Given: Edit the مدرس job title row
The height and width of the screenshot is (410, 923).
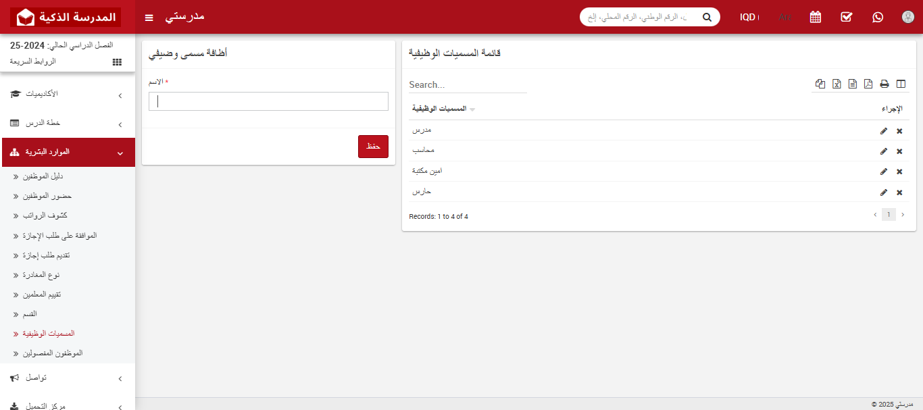Looking at the screenshot, I should point(884,131).
